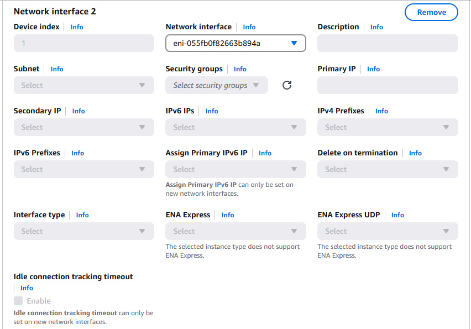471x329 pixels.
Task: Open the Interface type select dropdown
Action: pyautogui.click(x=83, y=231)
